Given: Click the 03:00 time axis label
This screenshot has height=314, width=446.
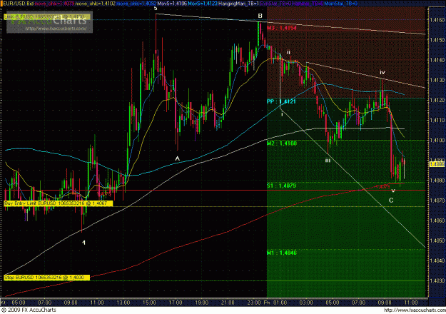Looking at the screenshot, I should pos(306,303).
